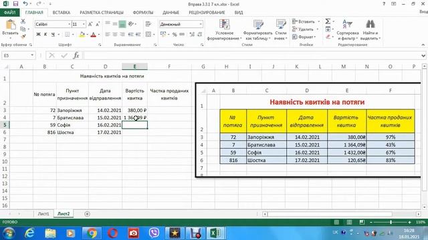The height and width of the screenshot is (240, 428).
Task: Click the Clear eraser icon
Action: (328, 37)
